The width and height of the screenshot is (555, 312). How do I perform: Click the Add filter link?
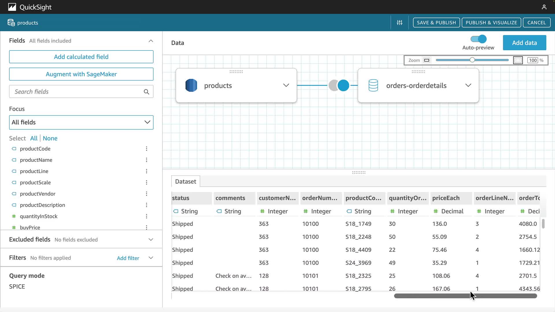pos(128,258)
